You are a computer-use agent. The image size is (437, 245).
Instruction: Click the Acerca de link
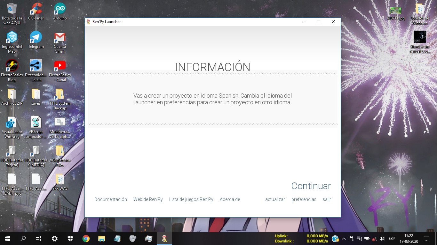coord(230,199)
